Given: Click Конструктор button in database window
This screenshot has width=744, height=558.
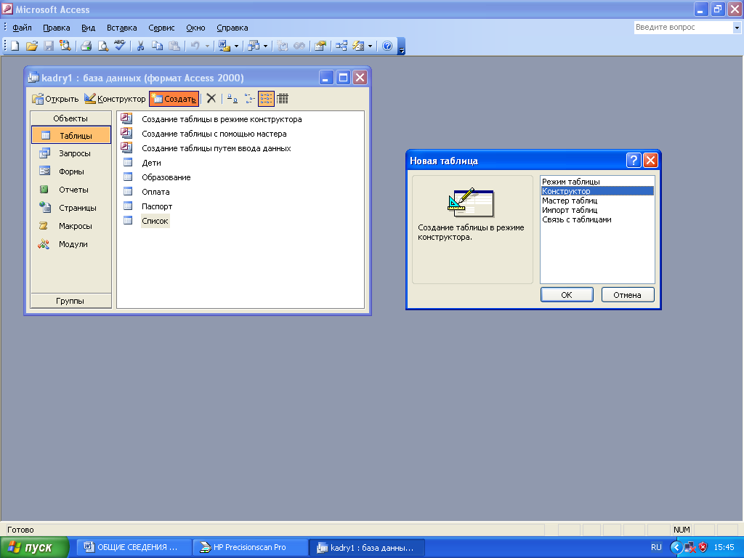Looking at the screenshot, I should click(116, 99).
